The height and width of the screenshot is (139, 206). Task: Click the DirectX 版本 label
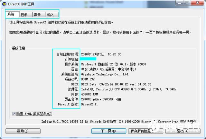69,104
